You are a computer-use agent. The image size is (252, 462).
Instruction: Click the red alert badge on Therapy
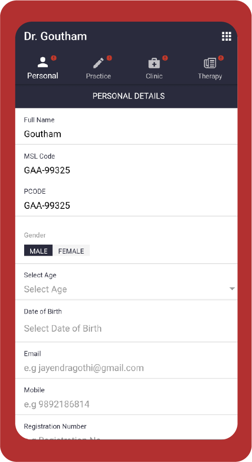pyautogui.click(x=221, y=58)
